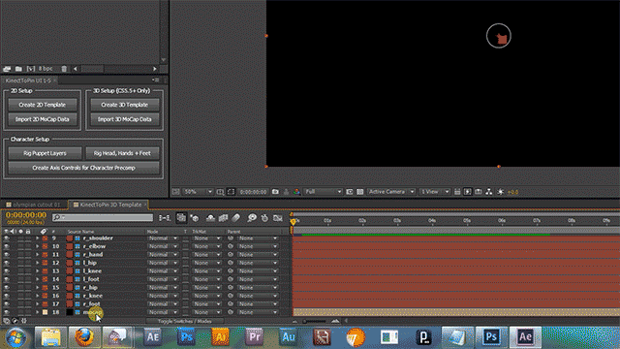The height and width of the screenshot is (349, 620).
Task: Expand the l_hip layer twirl arrow
Action: [x=37, y=263]
